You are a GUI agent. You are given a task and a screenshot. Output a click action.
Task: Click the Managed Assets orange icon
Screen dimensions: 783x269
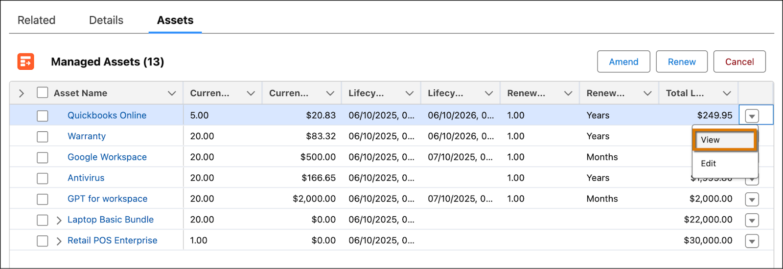[25, 62]
